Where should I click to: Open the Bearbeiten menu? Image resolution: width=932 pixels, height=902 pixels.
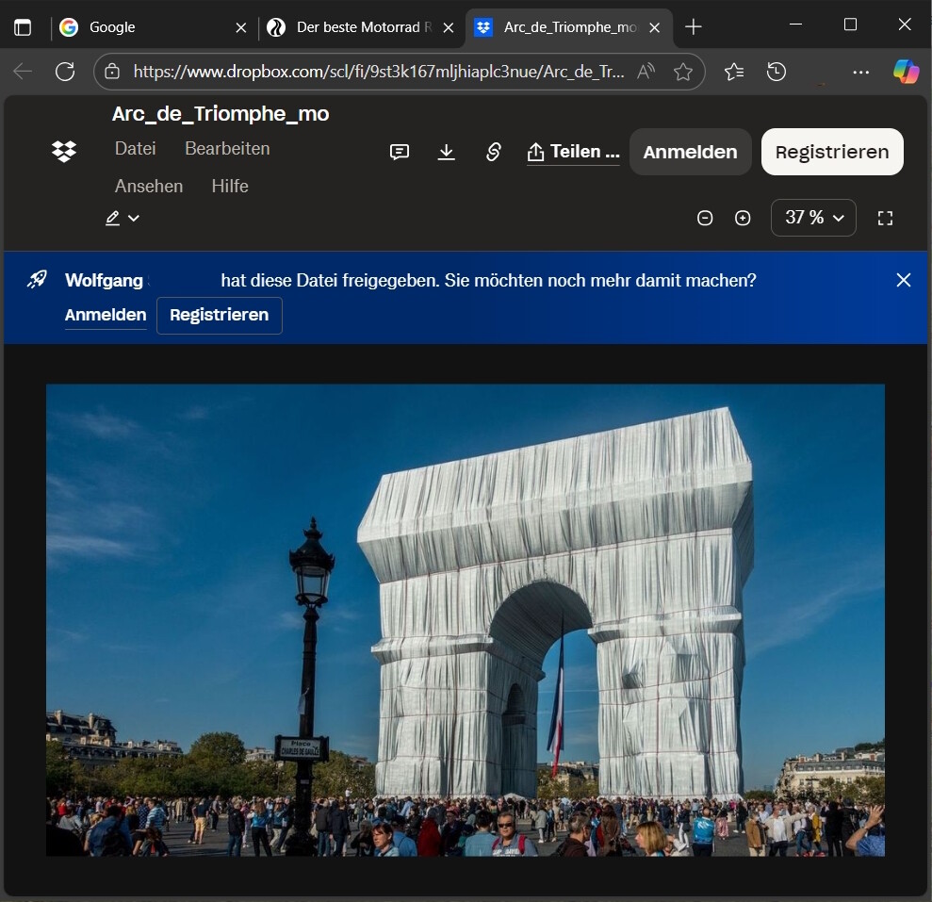[227, 148]
